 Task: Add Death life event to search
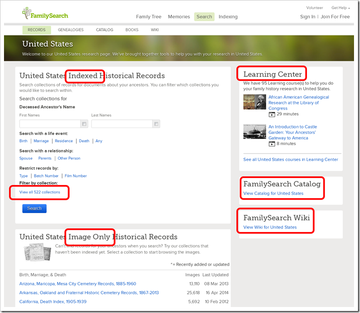[84, 141]
